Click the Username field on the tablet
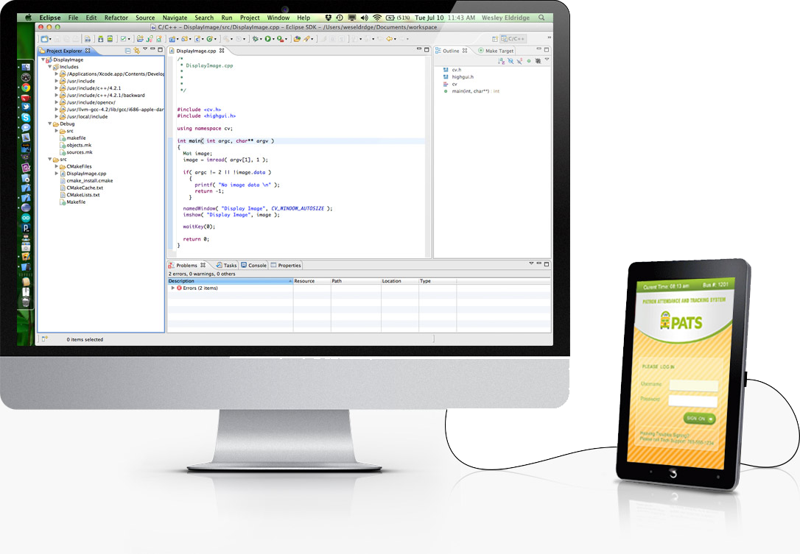Viewport: 800px width, 554px height. point(693,386)
